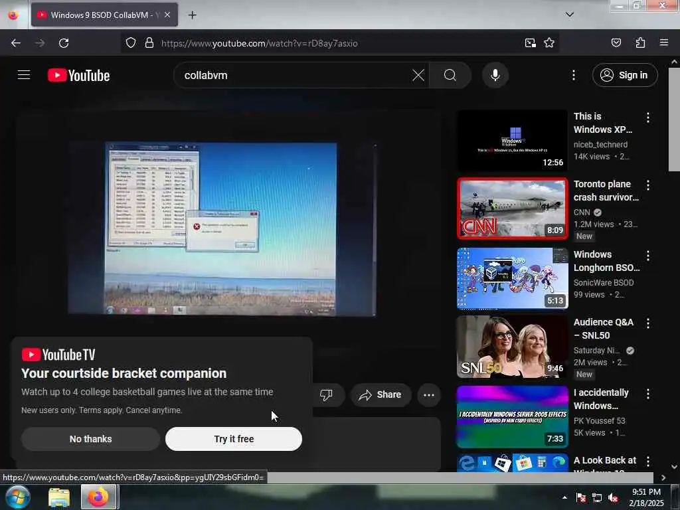Open a new browser tab with plus
Screen dimensions: 680x510
click(192, 15)
